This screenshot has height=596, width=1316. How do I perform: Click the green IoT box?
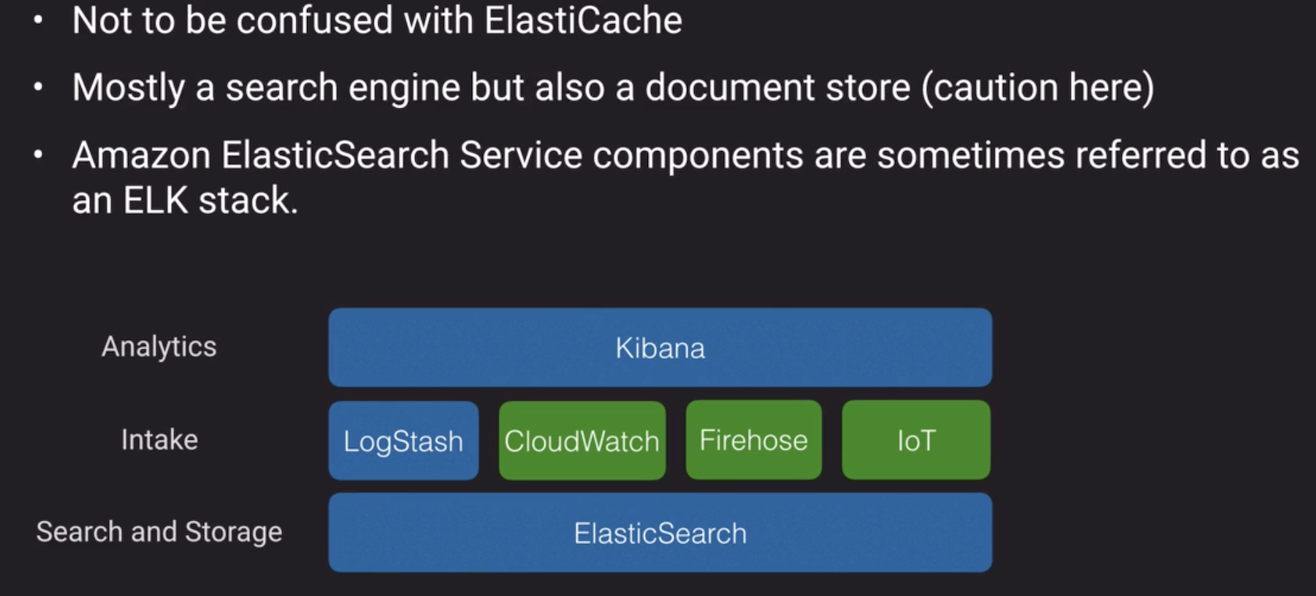point(916,440)
